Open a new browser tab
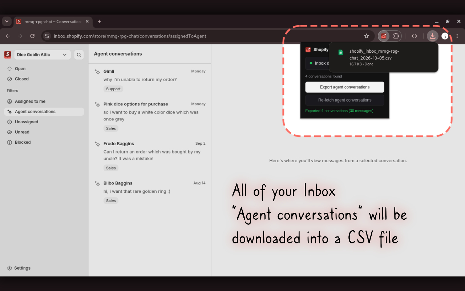465x291 pixels. point(99,21)
